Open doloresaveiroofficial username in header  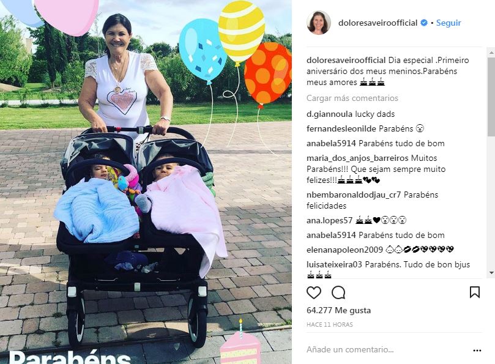tap(378, 23)
